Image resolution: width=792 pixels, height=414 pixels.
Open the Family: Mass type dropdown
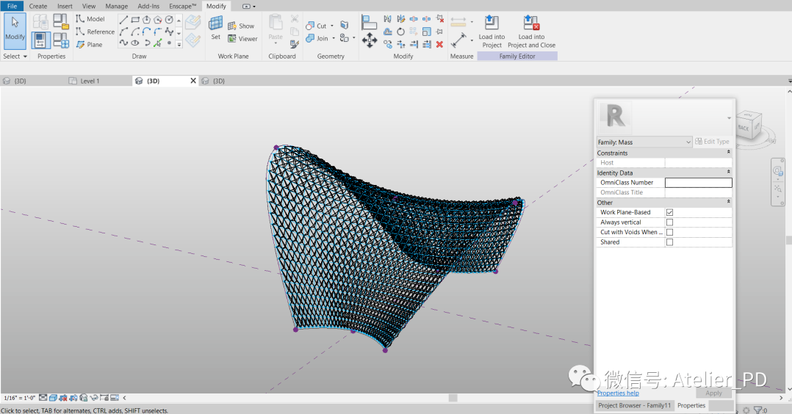point(644,142)
